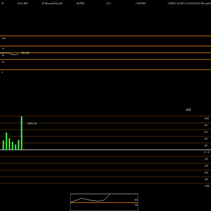This screenshot has width=211, height=211.
Task: Click the RSI value label 46.45
Action: click(x=25, y=53)
